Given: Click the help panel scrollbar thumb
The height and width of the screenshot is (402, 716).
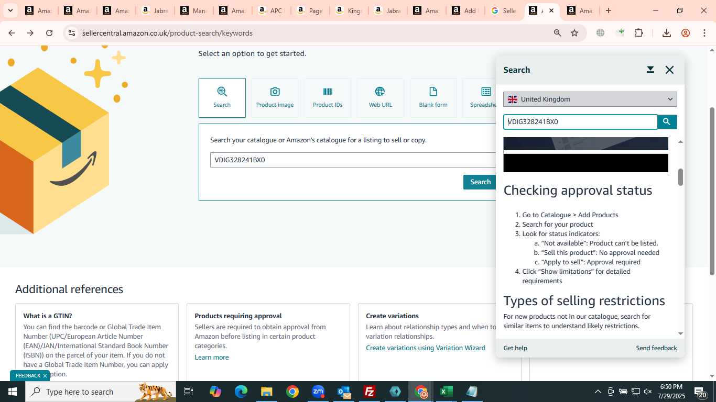Looking at the screenshot, I should pyautogui.click(x=681, y=177).
